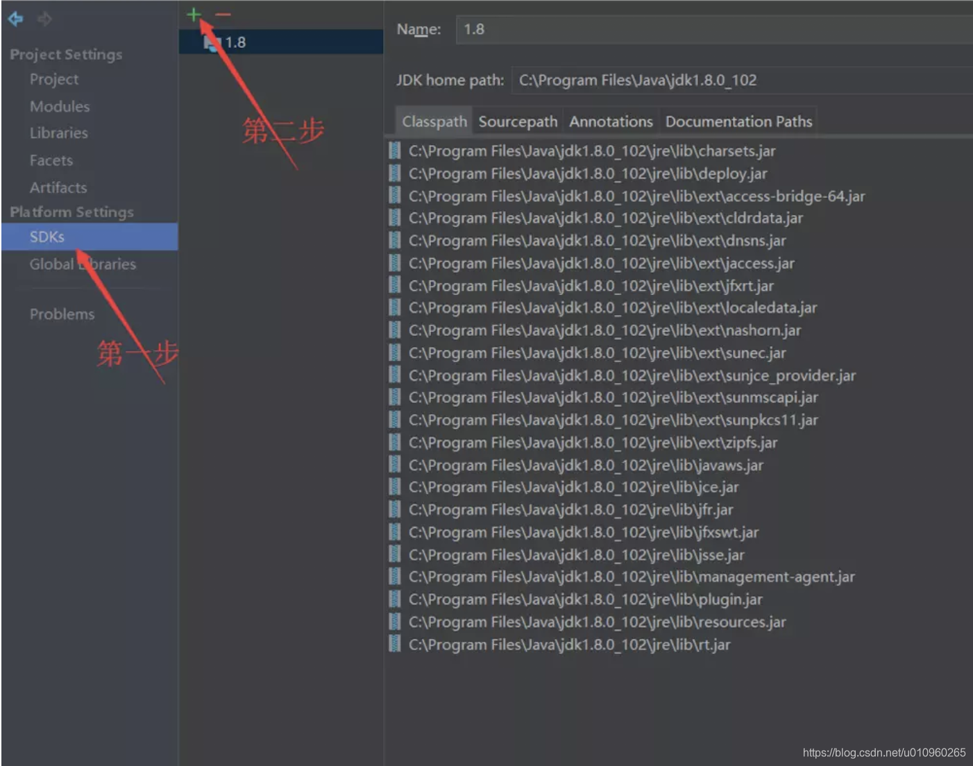The width and height of the screenshot is (973, 766).
Task: Select the jfxswt.jar entry
Action: pos(583,532)
